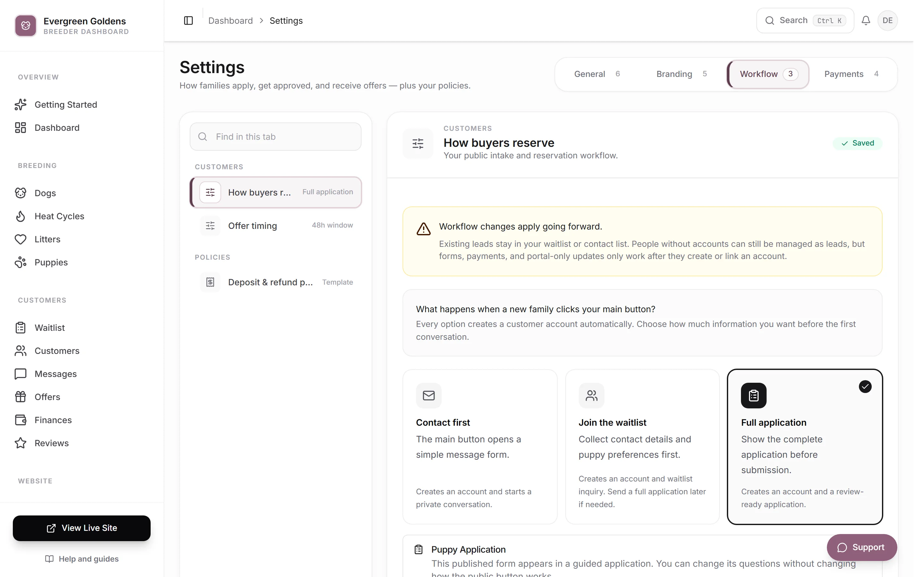Click the Offer timing sliders icon
This screenshot has height=577, width=923.
pyautogui.click(x=210, y=226)
